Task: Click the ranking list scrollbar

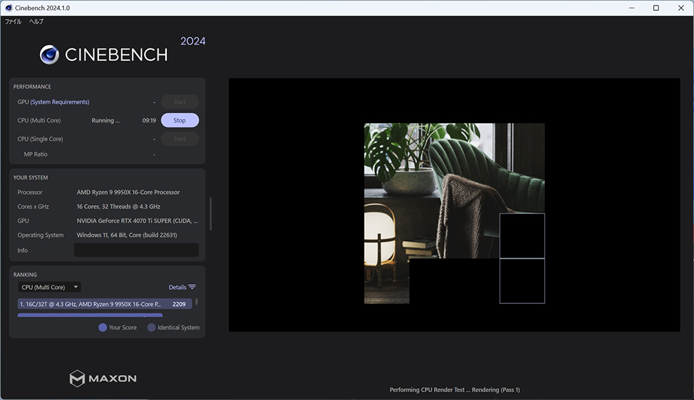Action: click(x=197, y=302)
